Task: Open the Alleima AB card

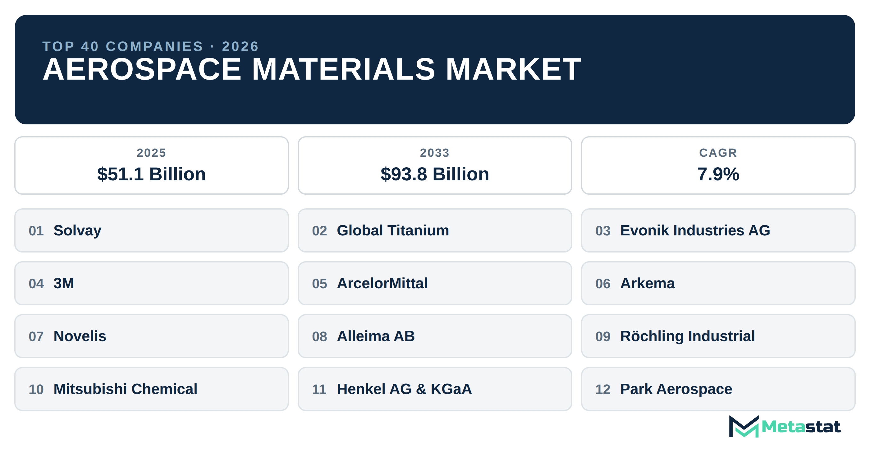Action: click(435, 336)
